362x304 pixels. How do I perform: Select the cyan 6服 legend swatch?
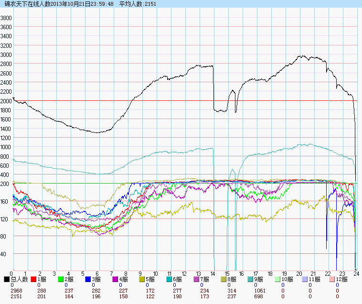click(170, 279)
